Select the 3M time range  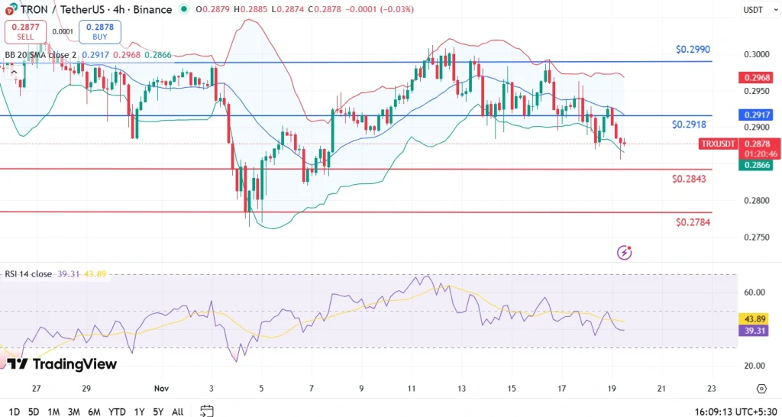73,412
